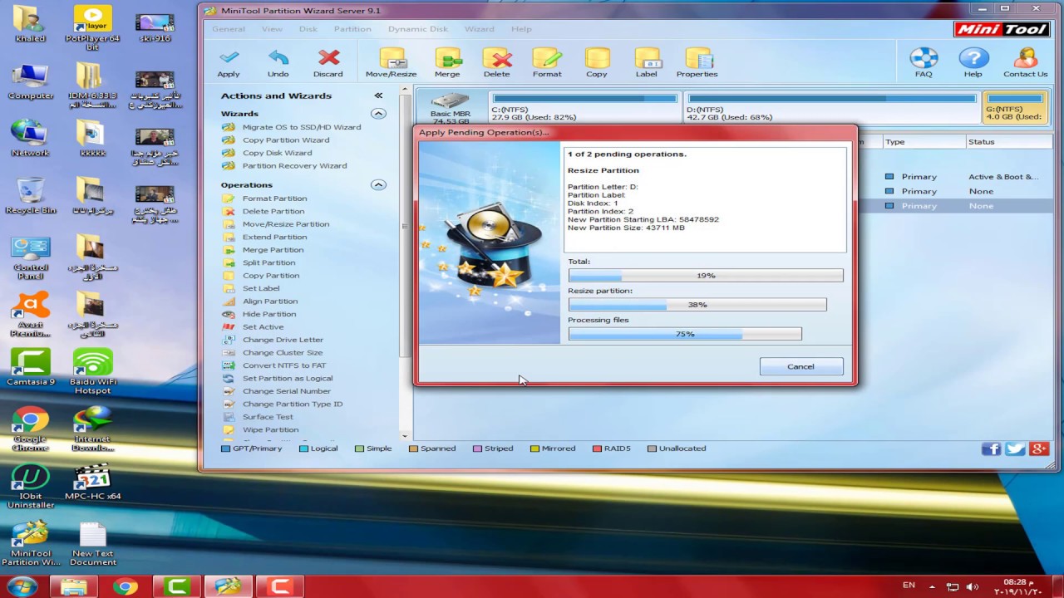The image size is (1064, 598).
Task: Click the Contact Us icon
Action: (x=1025, y=62)
